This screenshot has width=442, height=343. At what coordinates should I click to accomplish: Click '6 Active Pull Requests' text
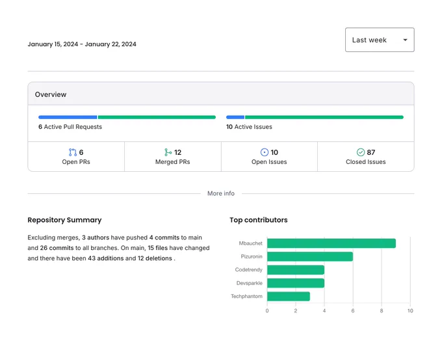pyautogui.click(x=70, y=127)
